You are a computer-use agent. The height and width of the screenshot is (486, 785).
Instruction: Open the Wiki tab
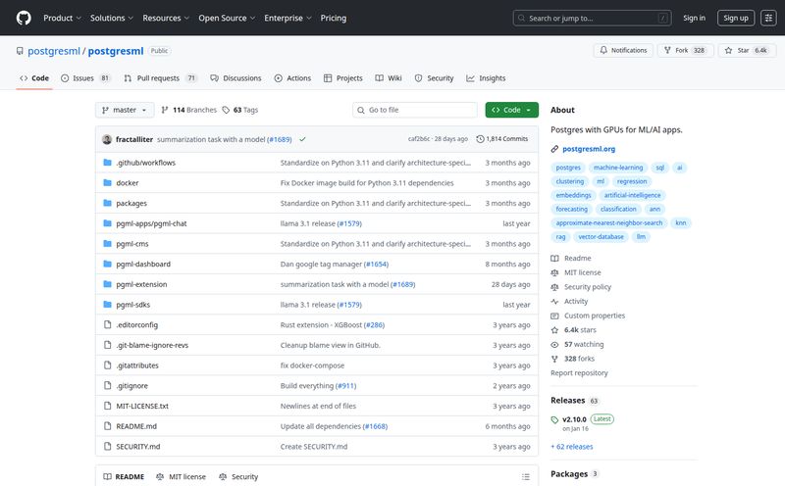(x=389, y=78)
